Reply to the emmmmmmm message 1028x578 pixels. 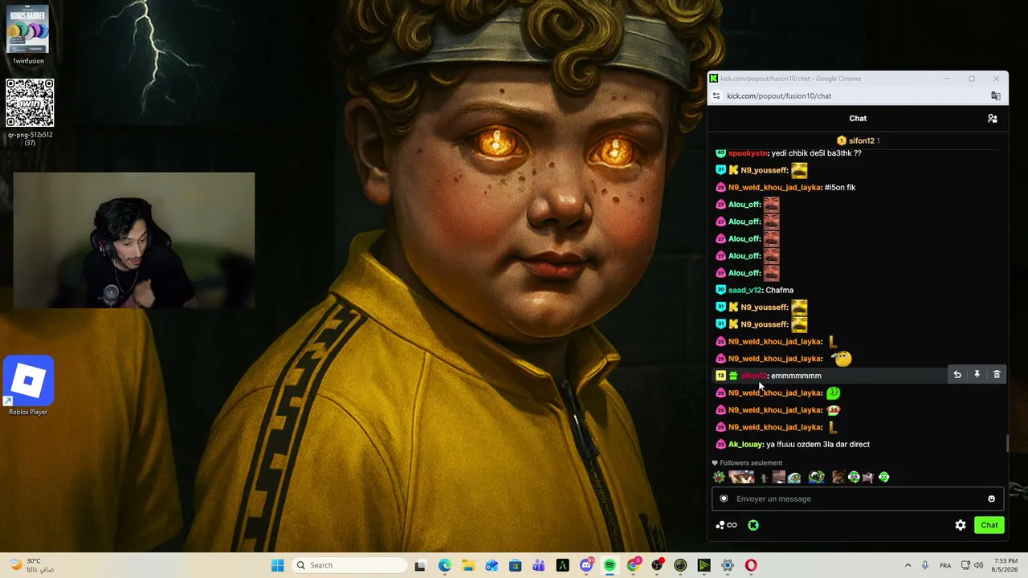pos(957,375)
